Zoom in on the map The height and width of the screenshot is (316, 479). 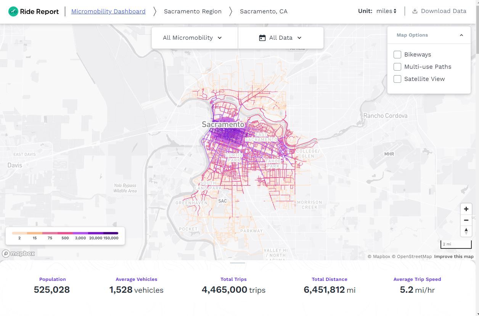click(x=466, y=209)
